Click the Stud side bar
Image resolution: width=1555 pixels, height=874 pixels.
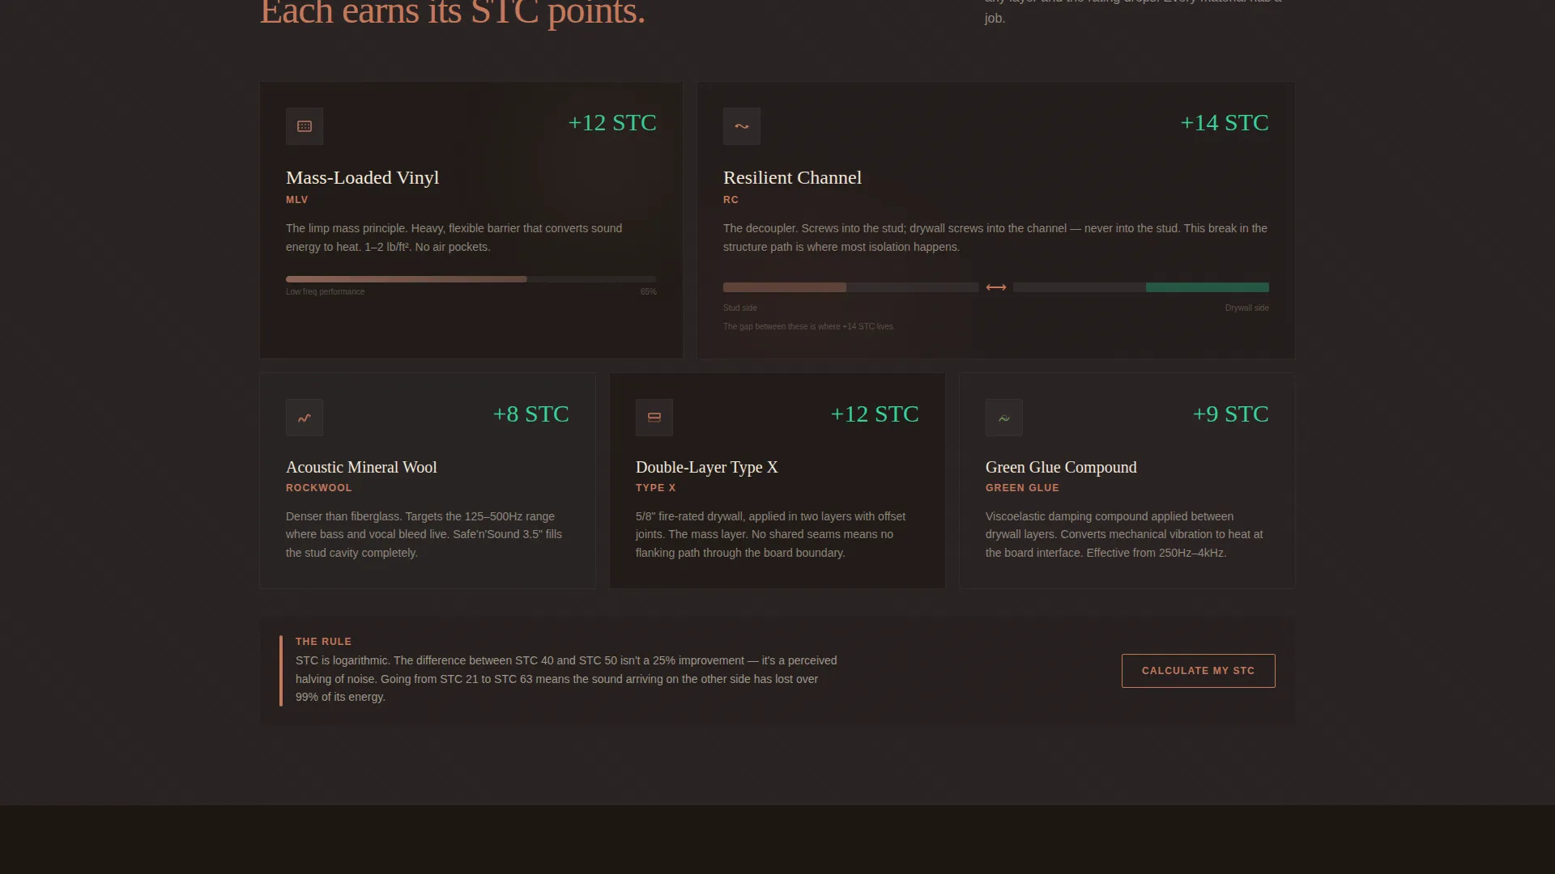tap(851, 287)
